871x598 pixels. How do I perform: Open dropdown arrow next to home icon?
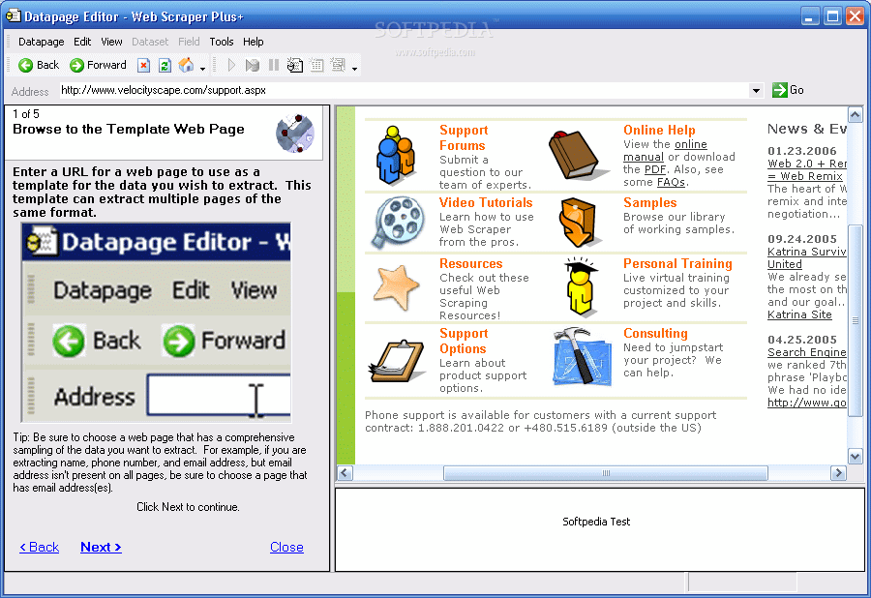pos(202,69)
